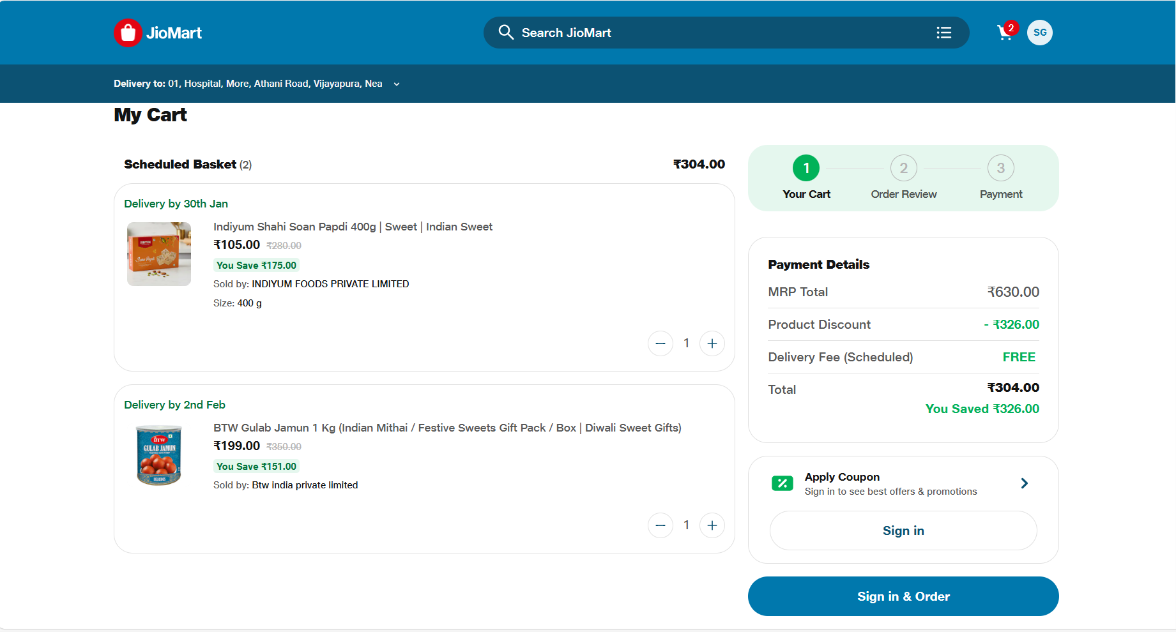Open the SG profile avatar
This screenshot has height=632, width=1176.
(x=1039, y=33)
